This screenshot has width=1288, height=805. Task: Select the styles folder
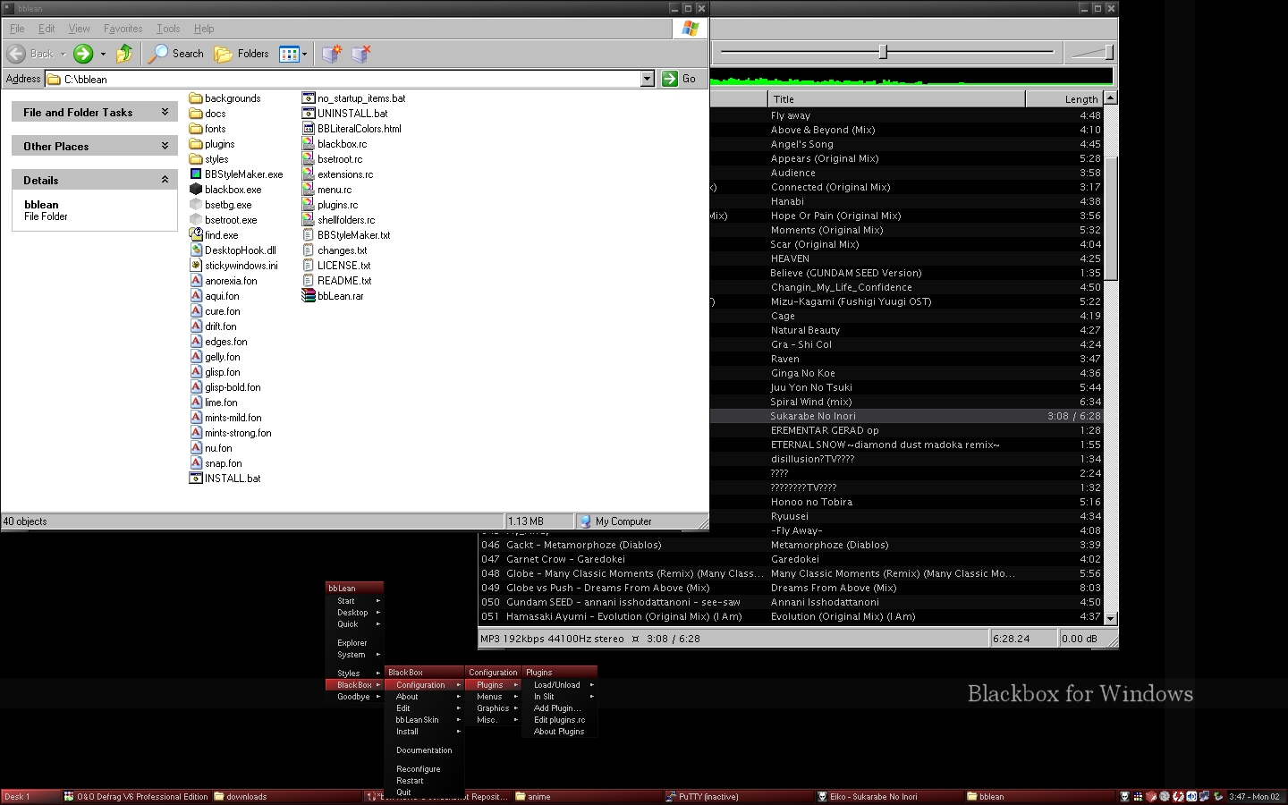pos(209,159)
